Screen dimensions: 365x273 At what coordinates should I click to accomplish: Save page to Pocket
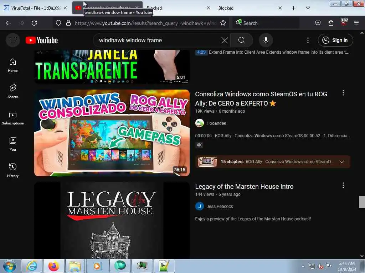(318, 23)
